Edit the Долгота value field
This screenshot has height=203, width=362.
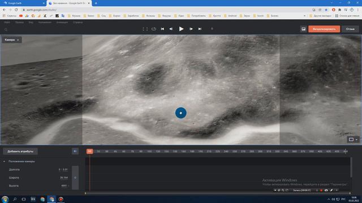(63, 169)
